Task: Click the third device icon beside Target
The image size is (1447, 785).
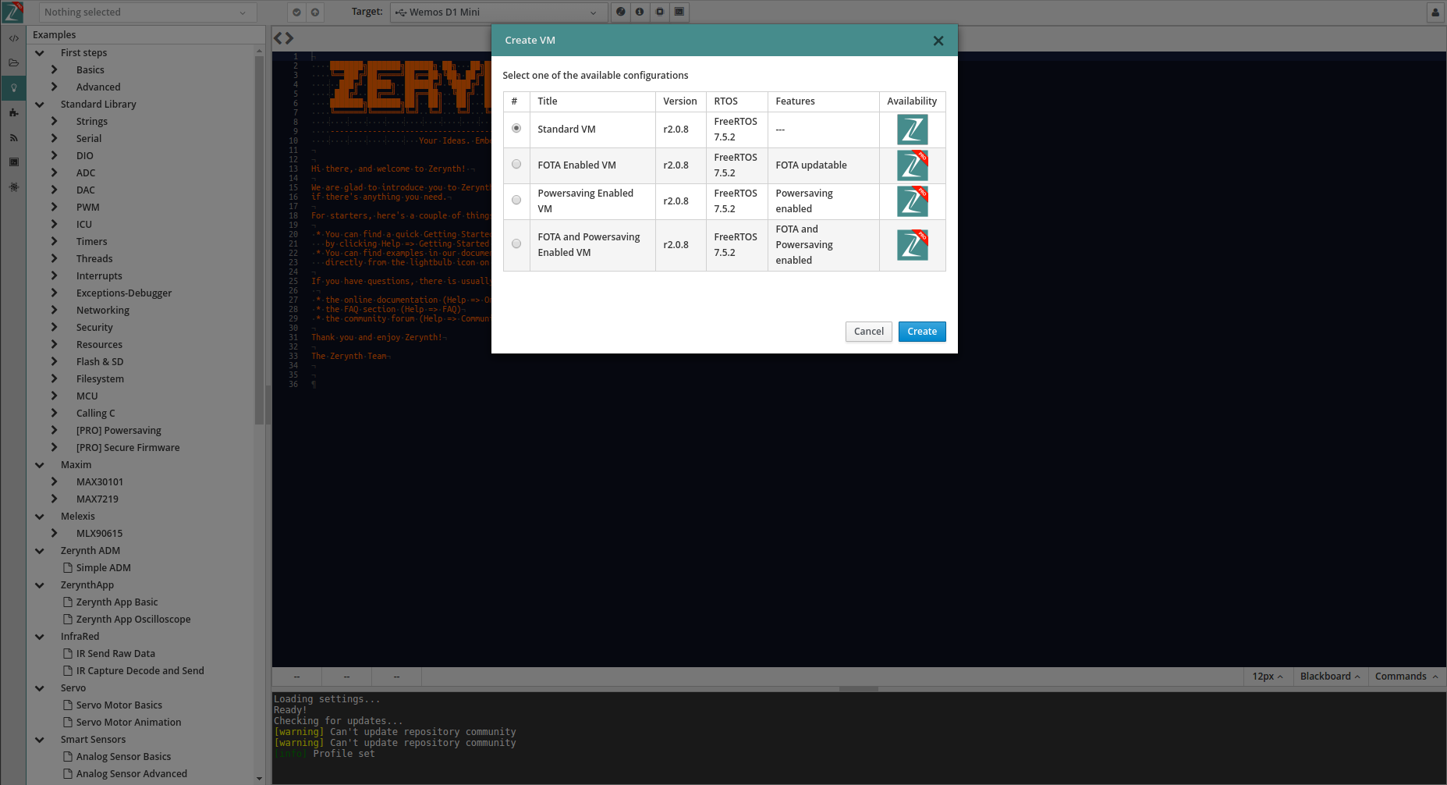Action: coord(660,12)
